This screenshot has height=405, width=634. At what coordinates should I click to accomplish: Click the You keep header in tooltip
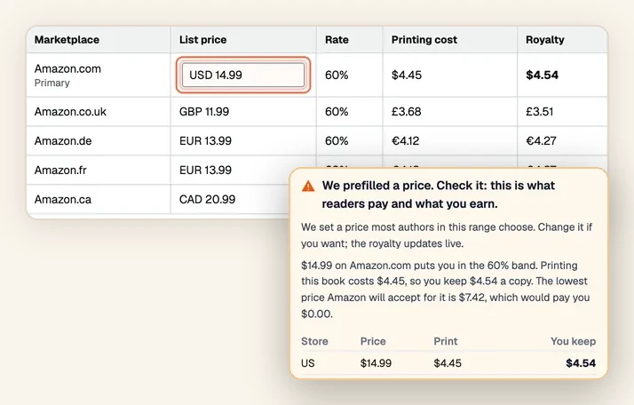tap(573, 341)
